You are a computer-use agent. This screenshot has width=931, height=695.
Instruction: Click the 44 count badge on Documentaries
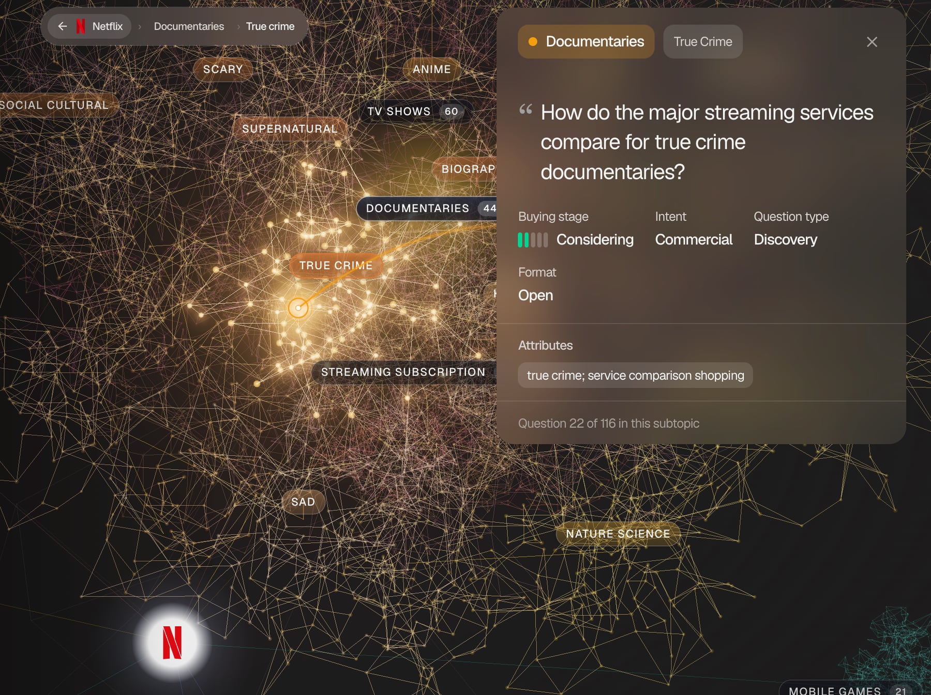488,208
